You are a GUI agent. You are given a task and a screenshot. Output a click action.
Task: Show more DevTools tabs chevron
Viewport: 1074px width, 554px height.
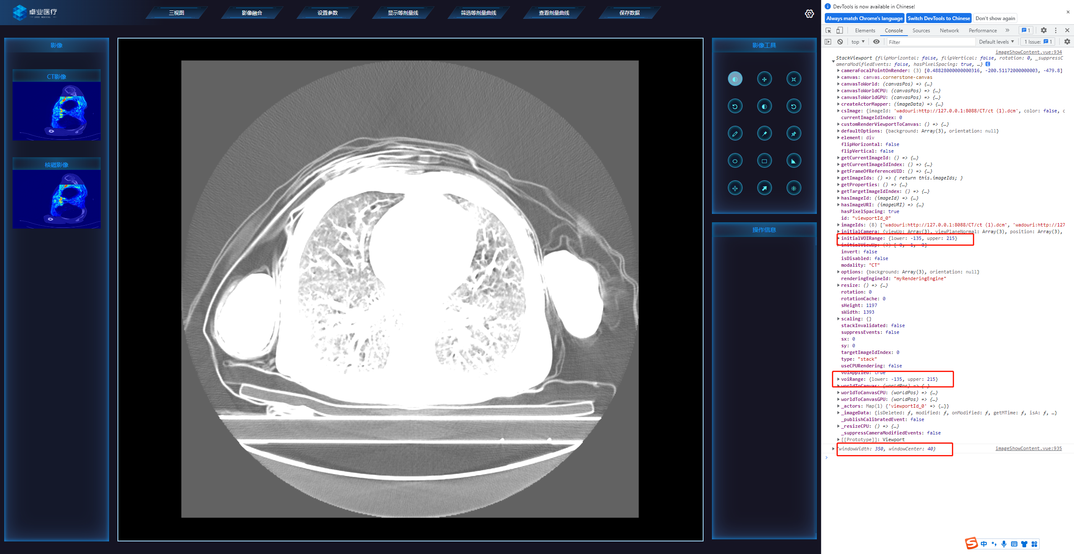point(1007,30)
